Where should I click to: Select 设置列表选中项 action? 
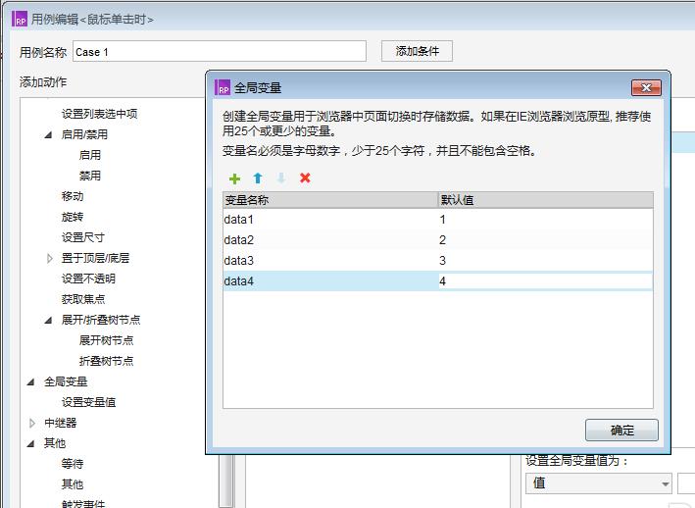coord(99,114)
